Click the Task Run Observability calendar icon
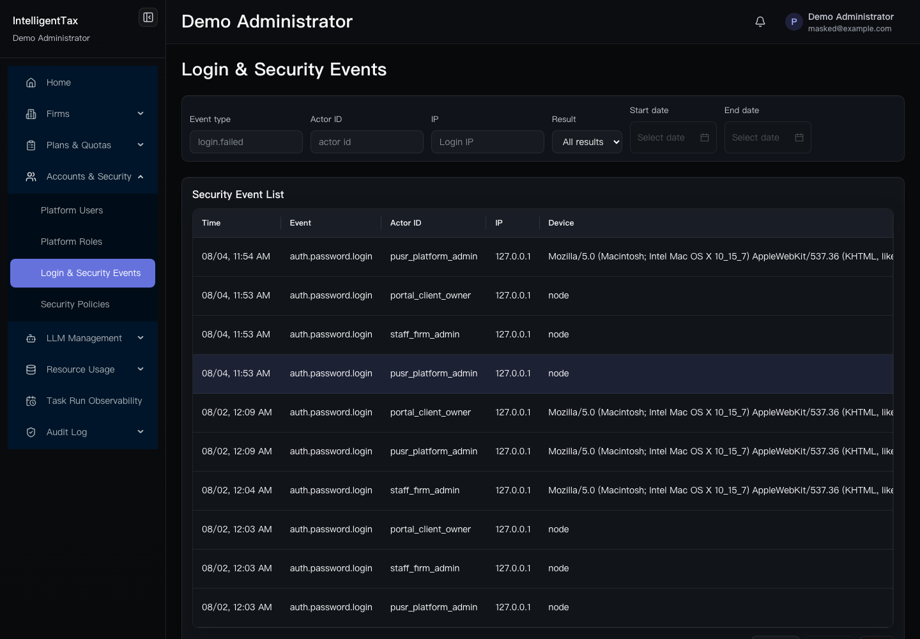920x639 pixels. [x=31, y=401]
